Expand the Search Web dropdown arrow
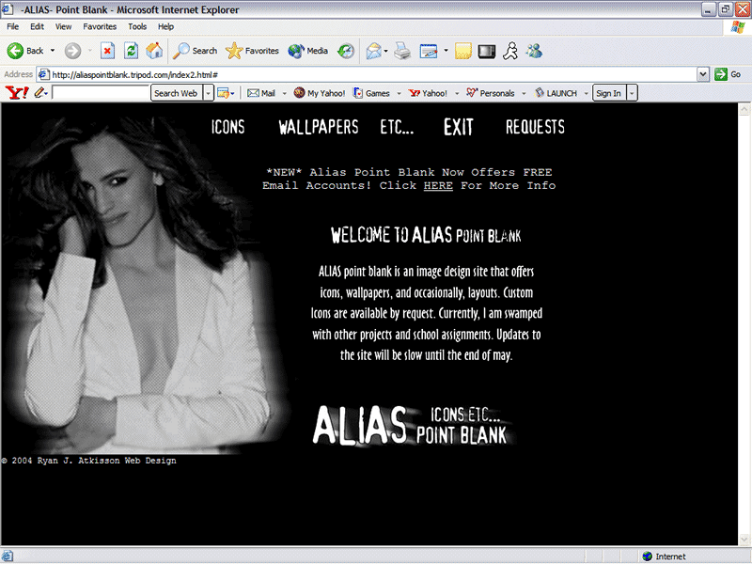The height and width of the screenshot is (564, 752). pyautogui.click(x=208, y=93)
